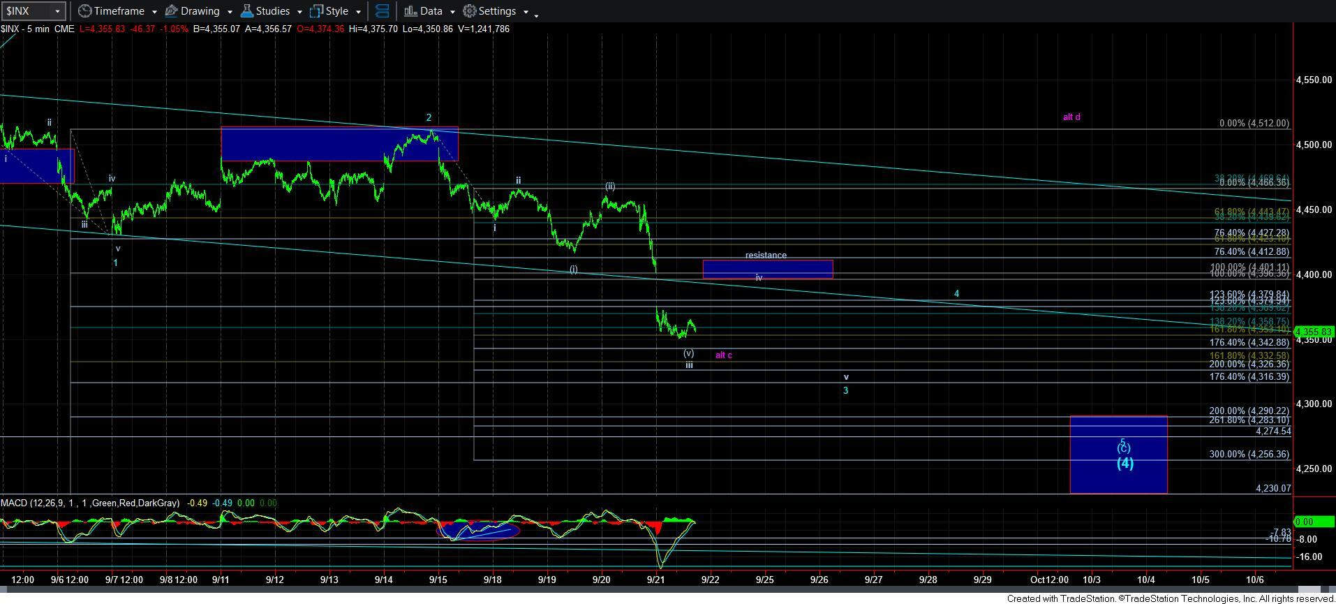Expand the Studies dropdown arrow

pos(299,12)
